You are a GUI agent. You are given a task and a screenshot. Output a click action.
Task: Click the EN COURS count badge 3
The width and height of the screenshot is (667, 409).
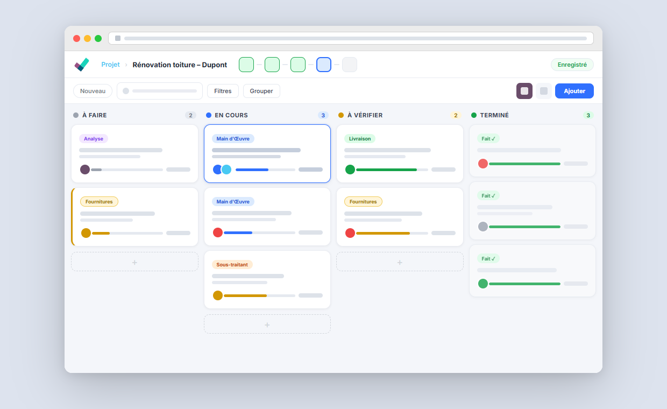tap(323, 115)
